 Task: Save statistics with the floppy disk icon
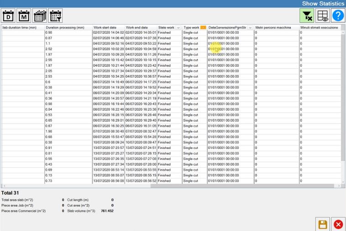click(x=323, y=225)
